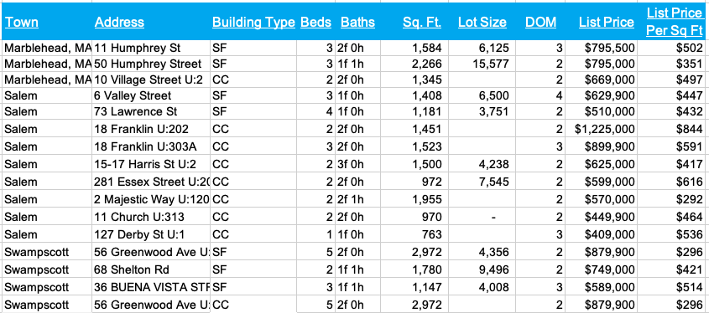The height and width of the screenshot is (313, 709).
Task: Select the Building Type header link
Action: pyautogui.click(x=253, y=23)
